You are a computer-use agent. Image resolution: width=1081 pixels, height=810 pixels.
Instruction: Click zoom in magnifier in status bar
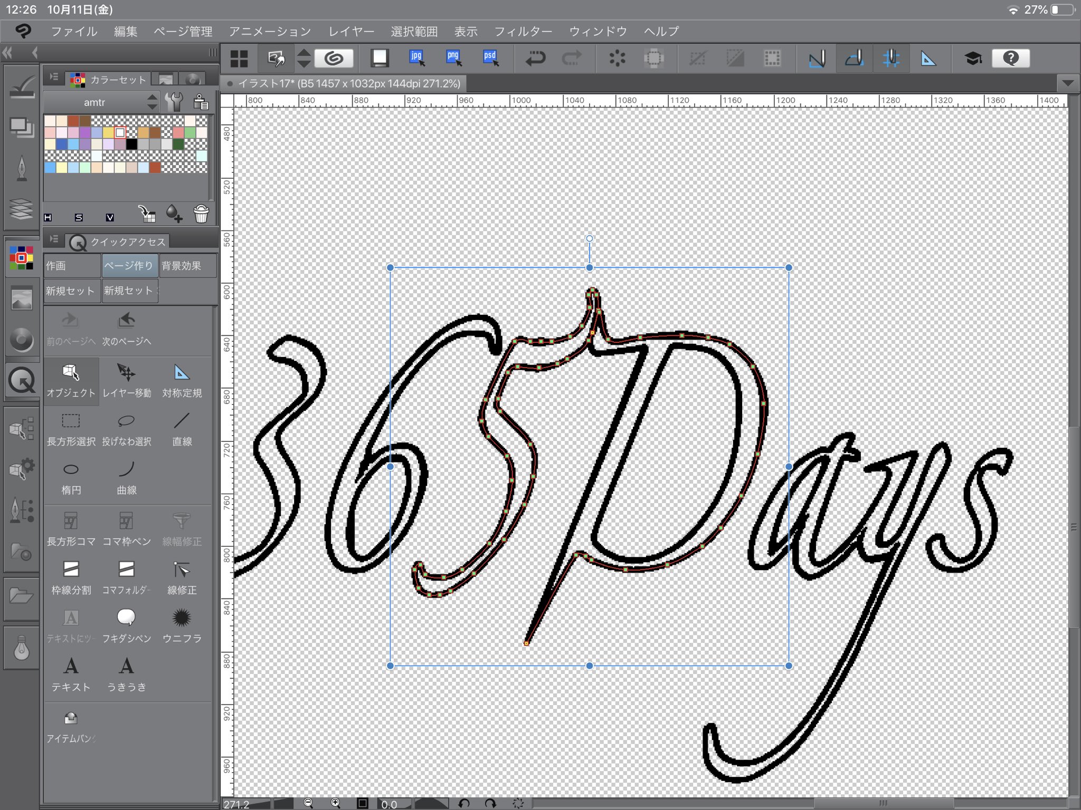coord(335,803)
